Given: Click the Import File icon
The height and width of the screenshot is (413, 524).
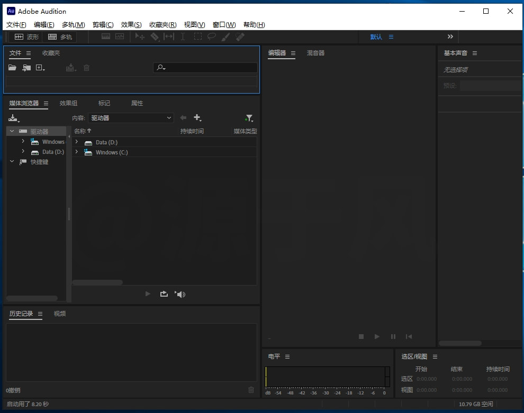Looking at the screenshot, I should tap(26, 68).
